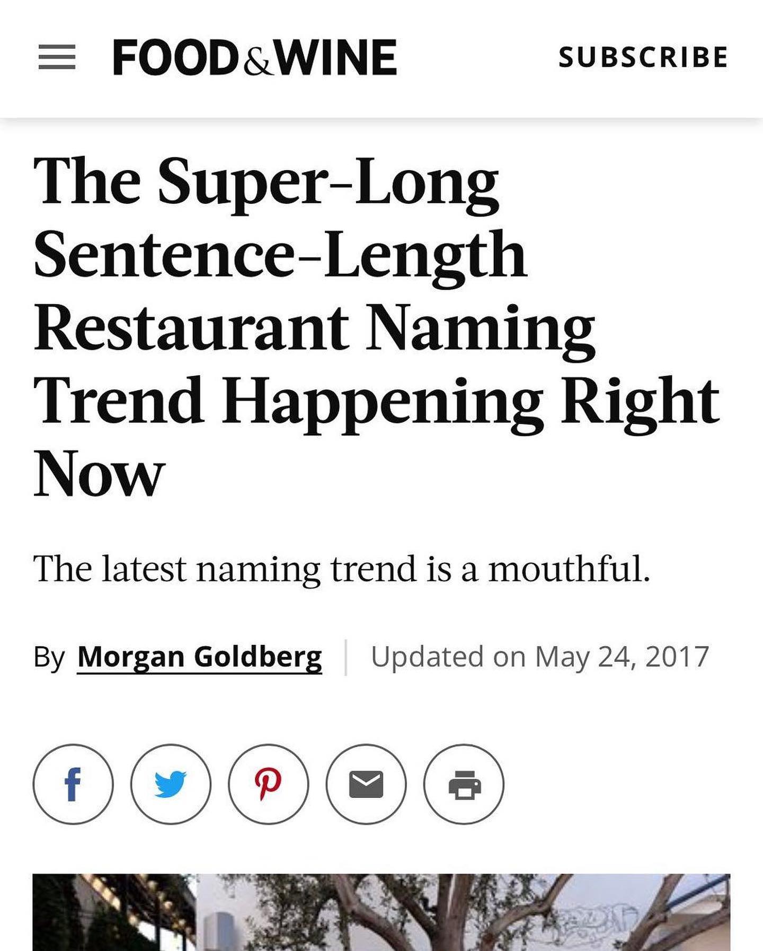This screenshot has height=951, width=763.
Task: Click the ampersand in the Food & Wine logo
Action: click(x=258, y=62)
